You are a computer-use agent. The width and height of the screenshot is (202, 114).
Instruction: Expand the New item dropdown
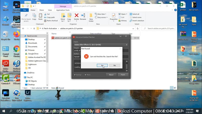102,14
